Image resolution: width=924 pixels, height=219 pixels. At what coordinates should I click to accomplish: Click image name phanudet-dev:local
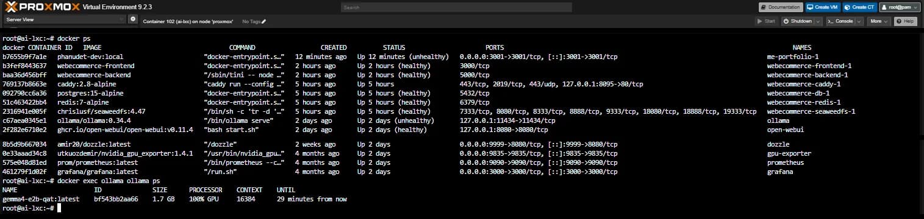click(x=90, y=57)
